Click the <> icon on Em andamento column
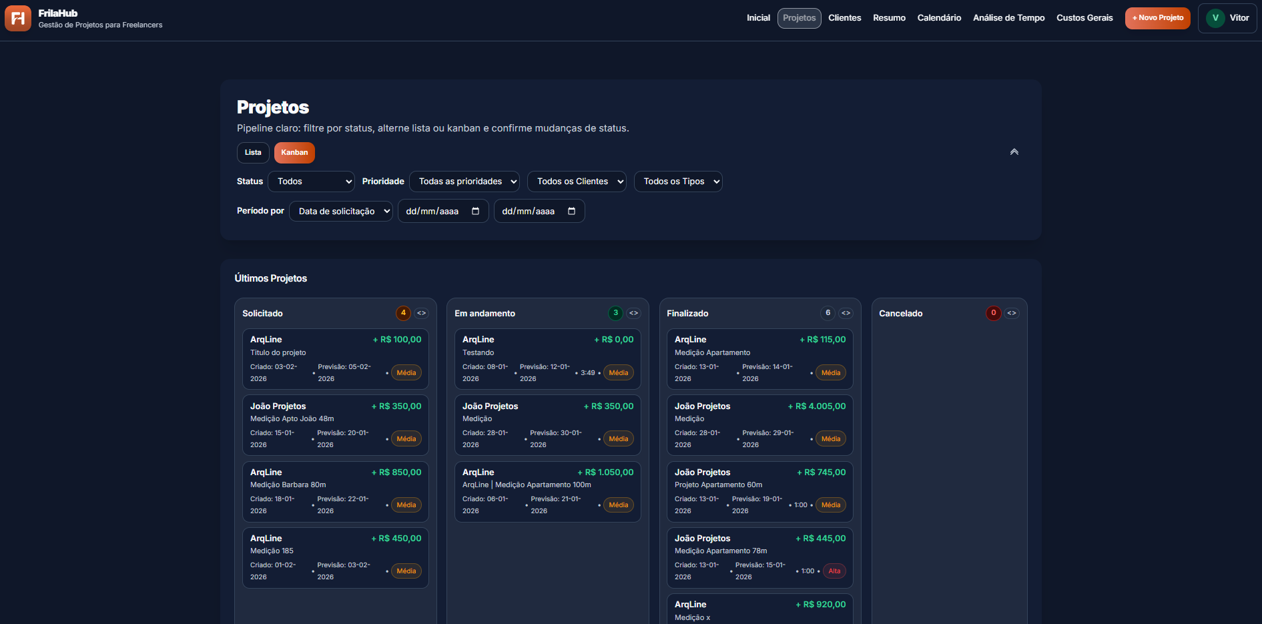 [633, 312]
